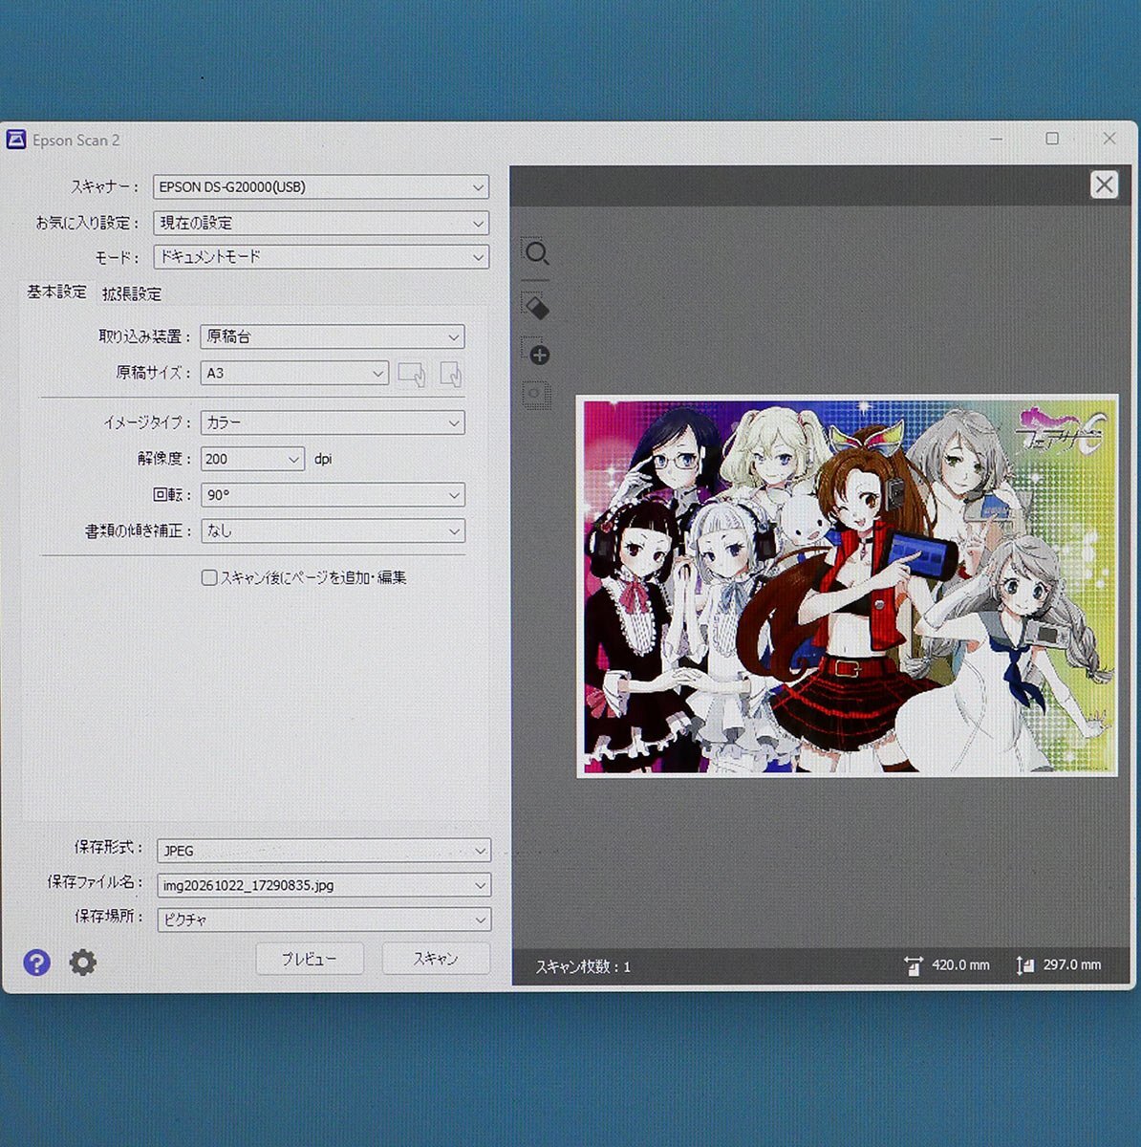Open the 書類の傾き補正 dropdown showing なし
The image size is (1141, 1147).
[333, 530]
